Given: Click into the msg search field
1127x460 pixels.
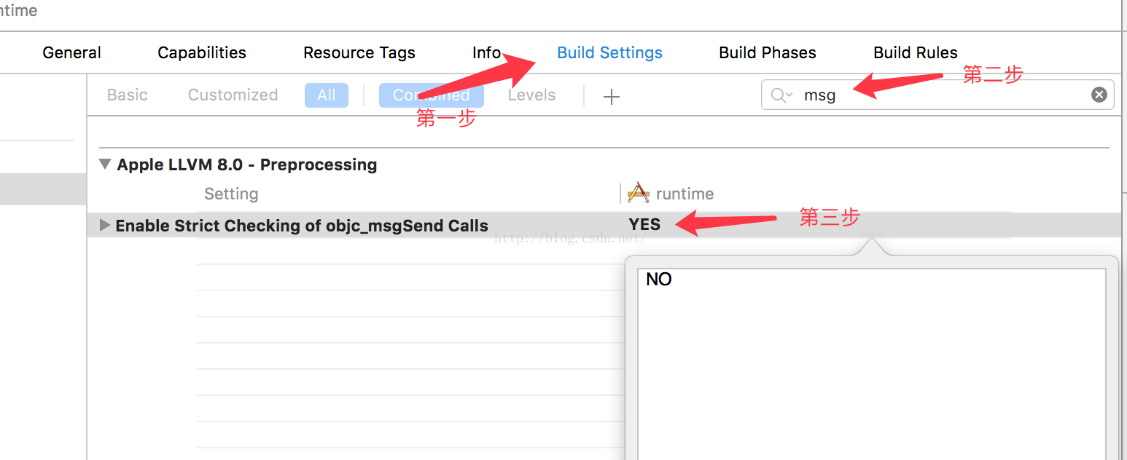Looking at the screenshot, I should 937,95.
